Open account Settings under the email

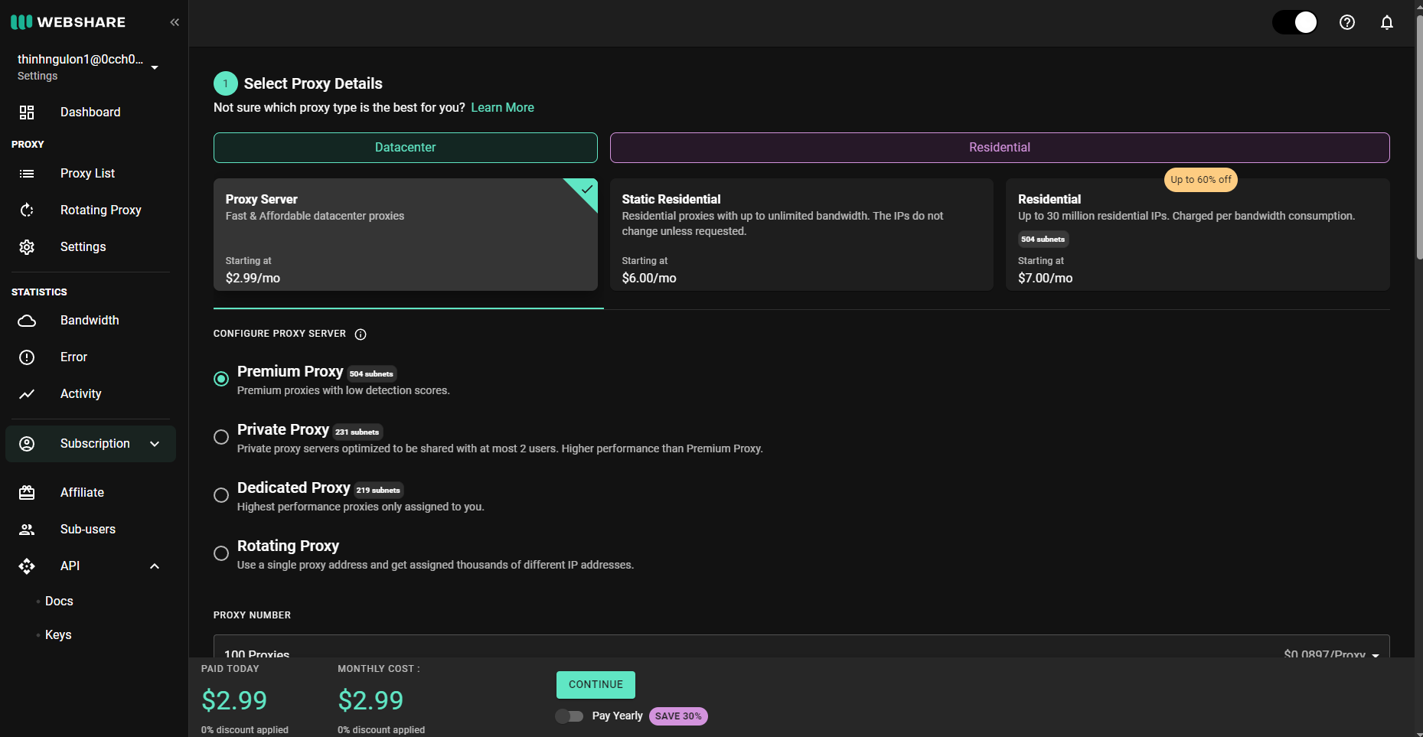coord(38,77)
